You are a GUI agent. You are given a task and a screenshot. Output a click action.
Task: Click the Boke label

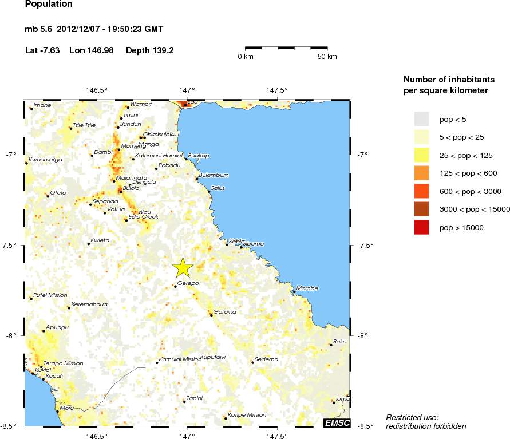[339, 342]
